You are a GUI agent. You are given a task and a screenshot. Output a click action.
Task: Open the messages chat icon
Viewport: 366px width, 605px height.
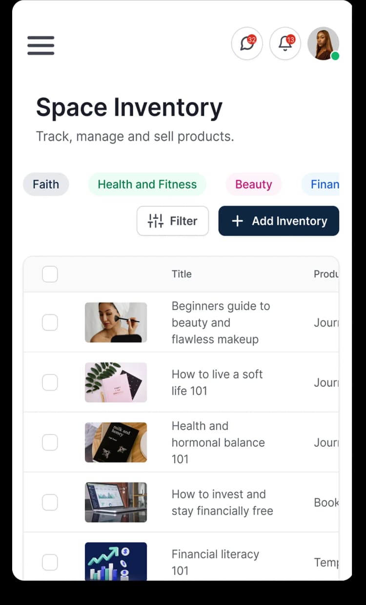[247, 44]
